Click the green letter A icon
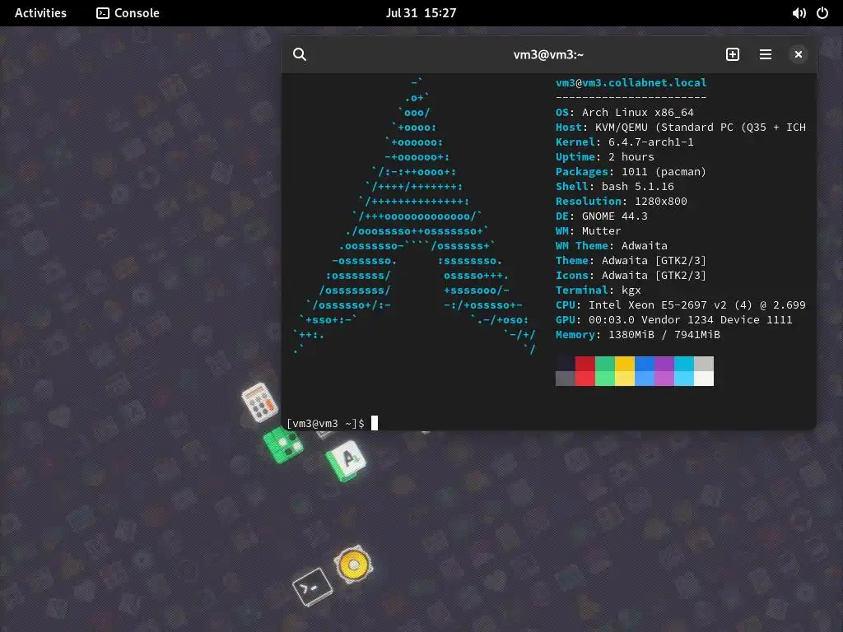Image resolution: width=843 pixels, height=632 pixels. 346,461
